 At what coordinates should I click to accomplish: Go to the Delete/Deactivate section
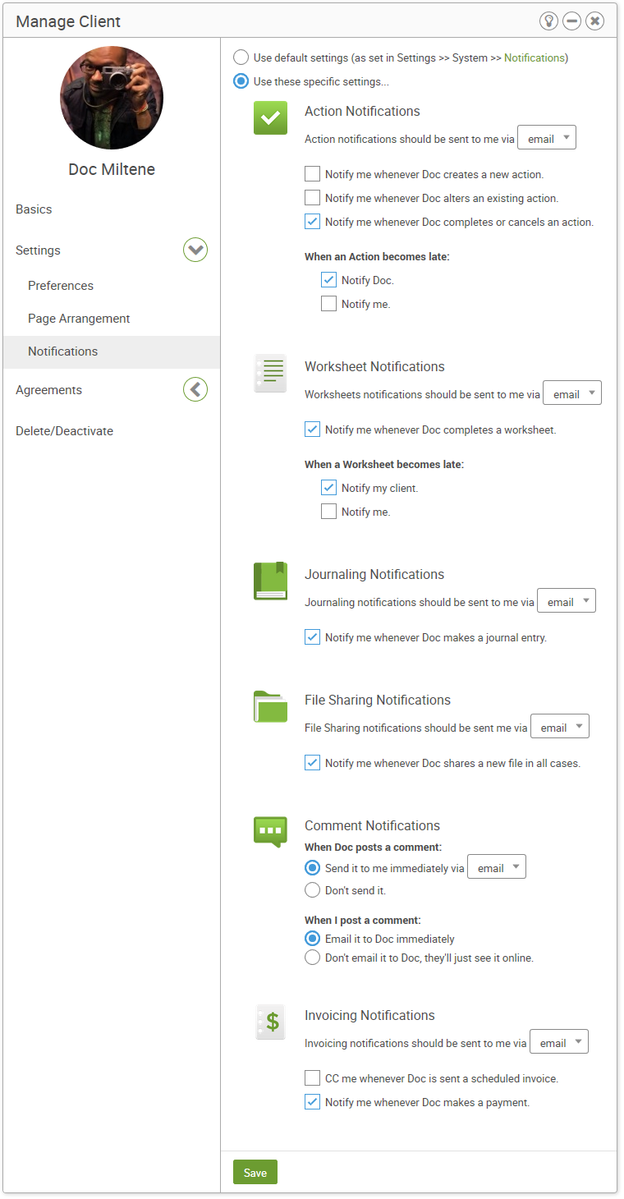pos(65,431)
